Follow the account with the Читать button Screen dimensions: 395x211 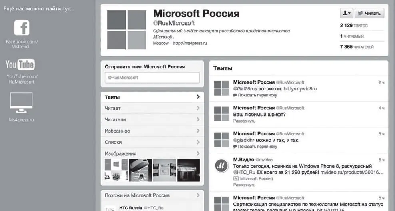(369, 13)
